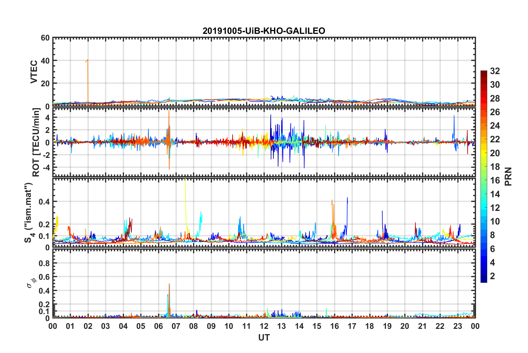Click ROT axis tick label -4
Image resolution: width=528 pixels, height=353 pixels.
[46, 167]
